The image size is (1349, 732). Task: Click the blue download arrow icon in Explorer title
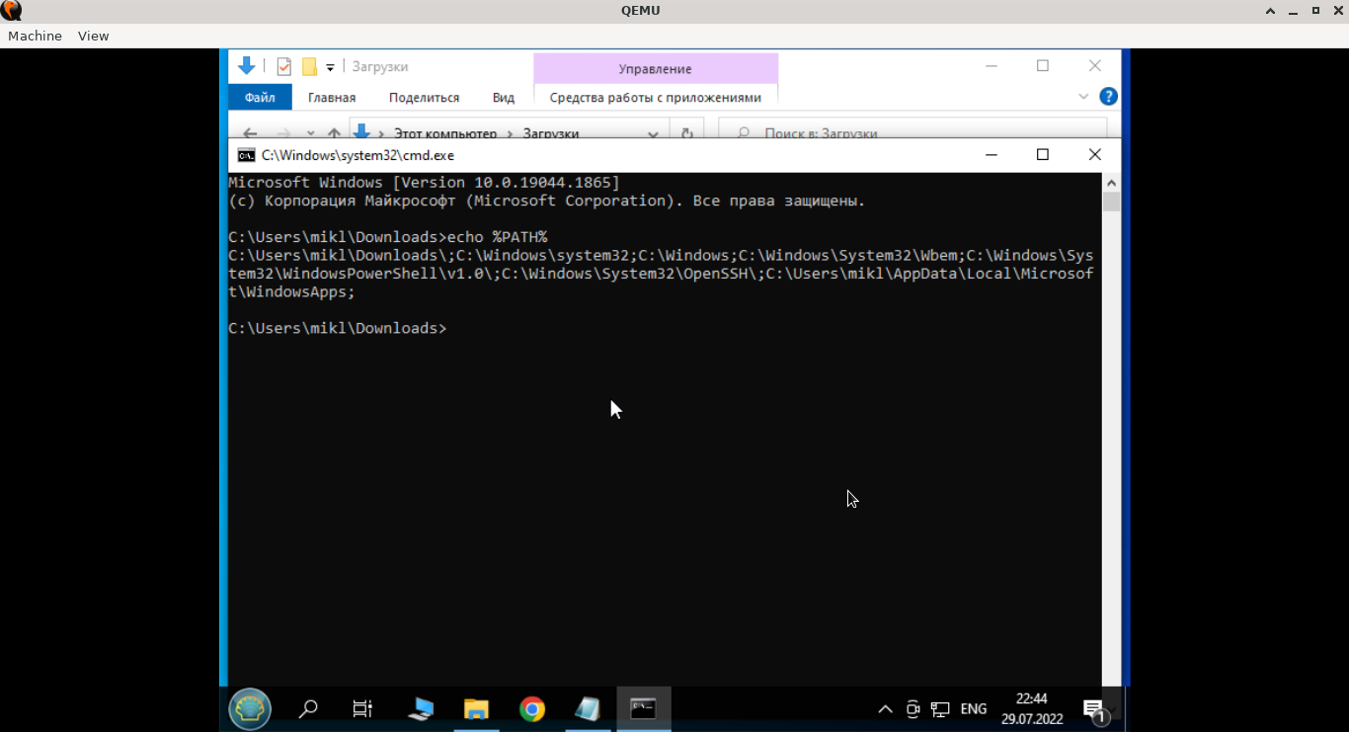[x=247, y=66]
